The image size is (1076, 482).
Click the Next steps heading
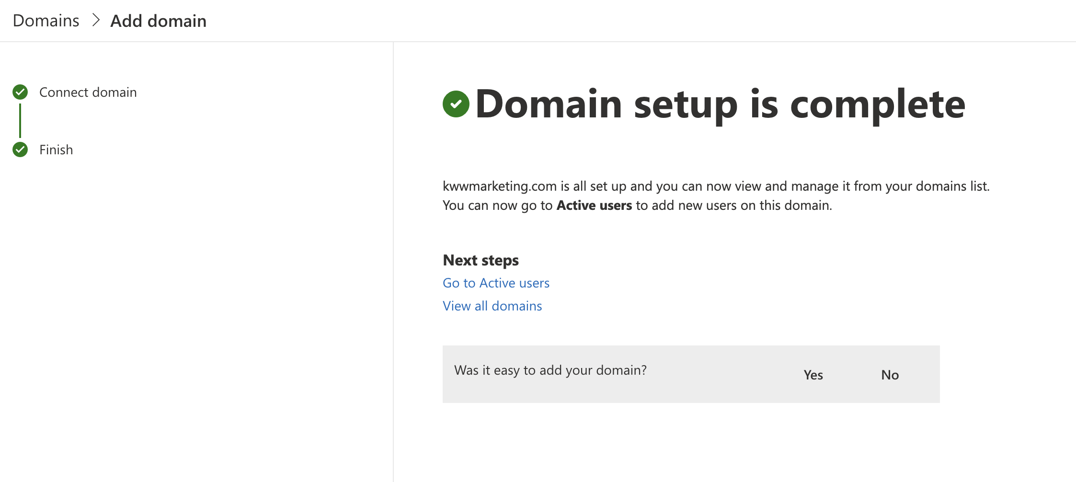(x=481, y=260)
